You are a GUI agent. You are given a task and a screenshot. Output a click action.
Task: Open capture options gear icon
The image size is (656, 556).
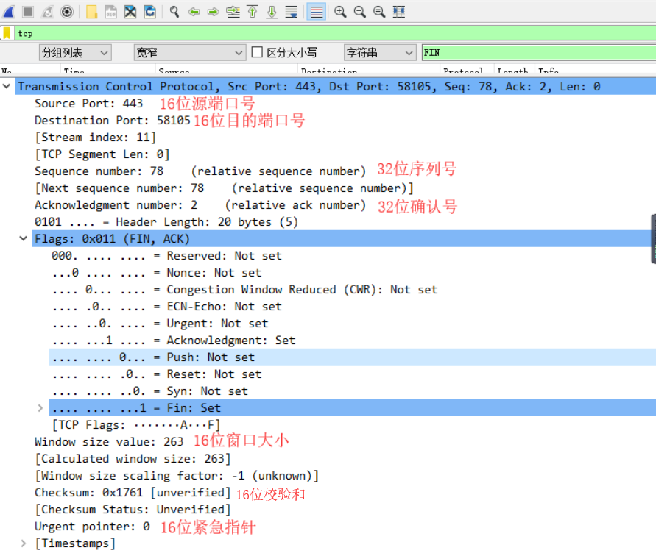pos(66,12)
